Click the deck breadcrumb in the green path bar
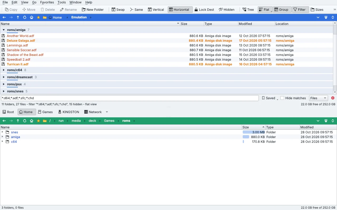This screenshot has height=210, width=337. [92, 121]
